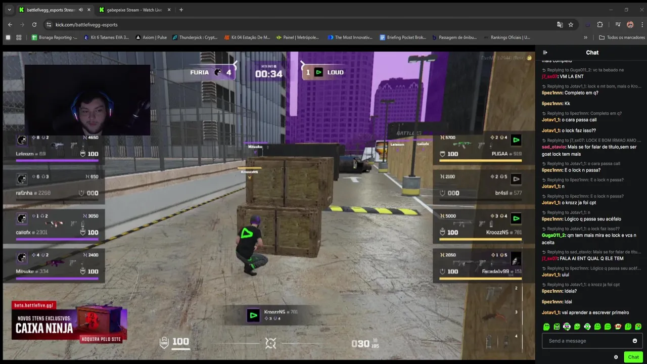Open The Most Innovativ... bookmark
Screen dimensions: 647x364
[x=350, y=37]
